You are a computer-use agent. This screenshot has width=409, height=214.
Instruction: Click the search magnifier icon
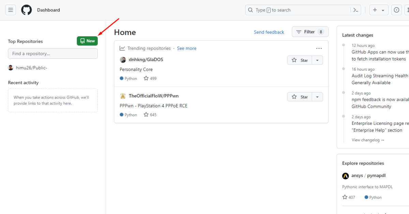(x=251, y=10)
